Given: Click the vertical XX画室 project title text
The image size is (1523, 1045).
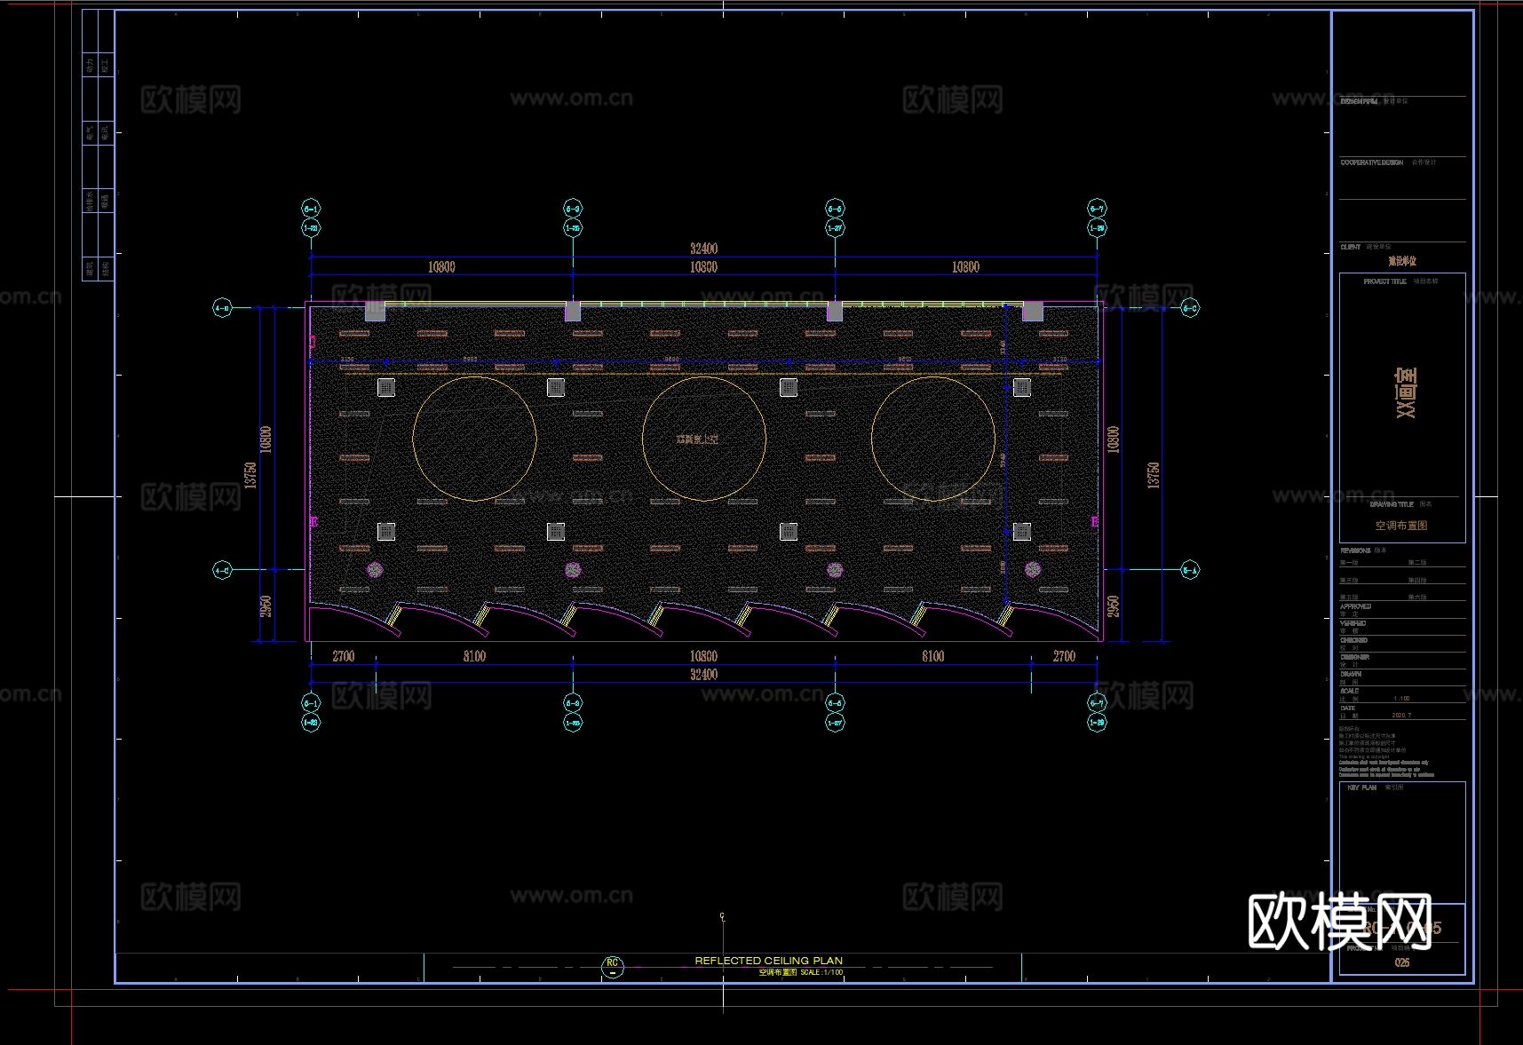Looking at the screenshot, I should 1406,392.
